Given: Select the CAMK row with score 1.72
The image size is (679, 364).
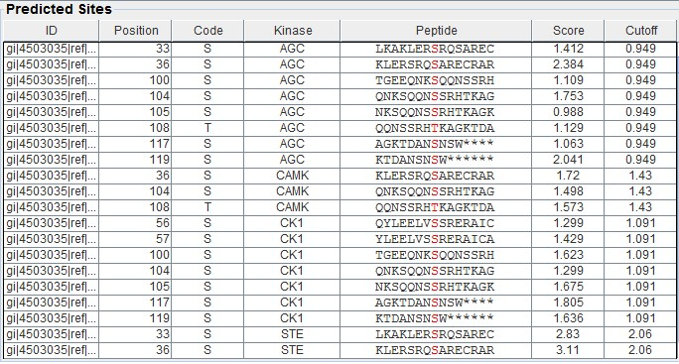Looking at the screenshot, I should pos(339,176).
